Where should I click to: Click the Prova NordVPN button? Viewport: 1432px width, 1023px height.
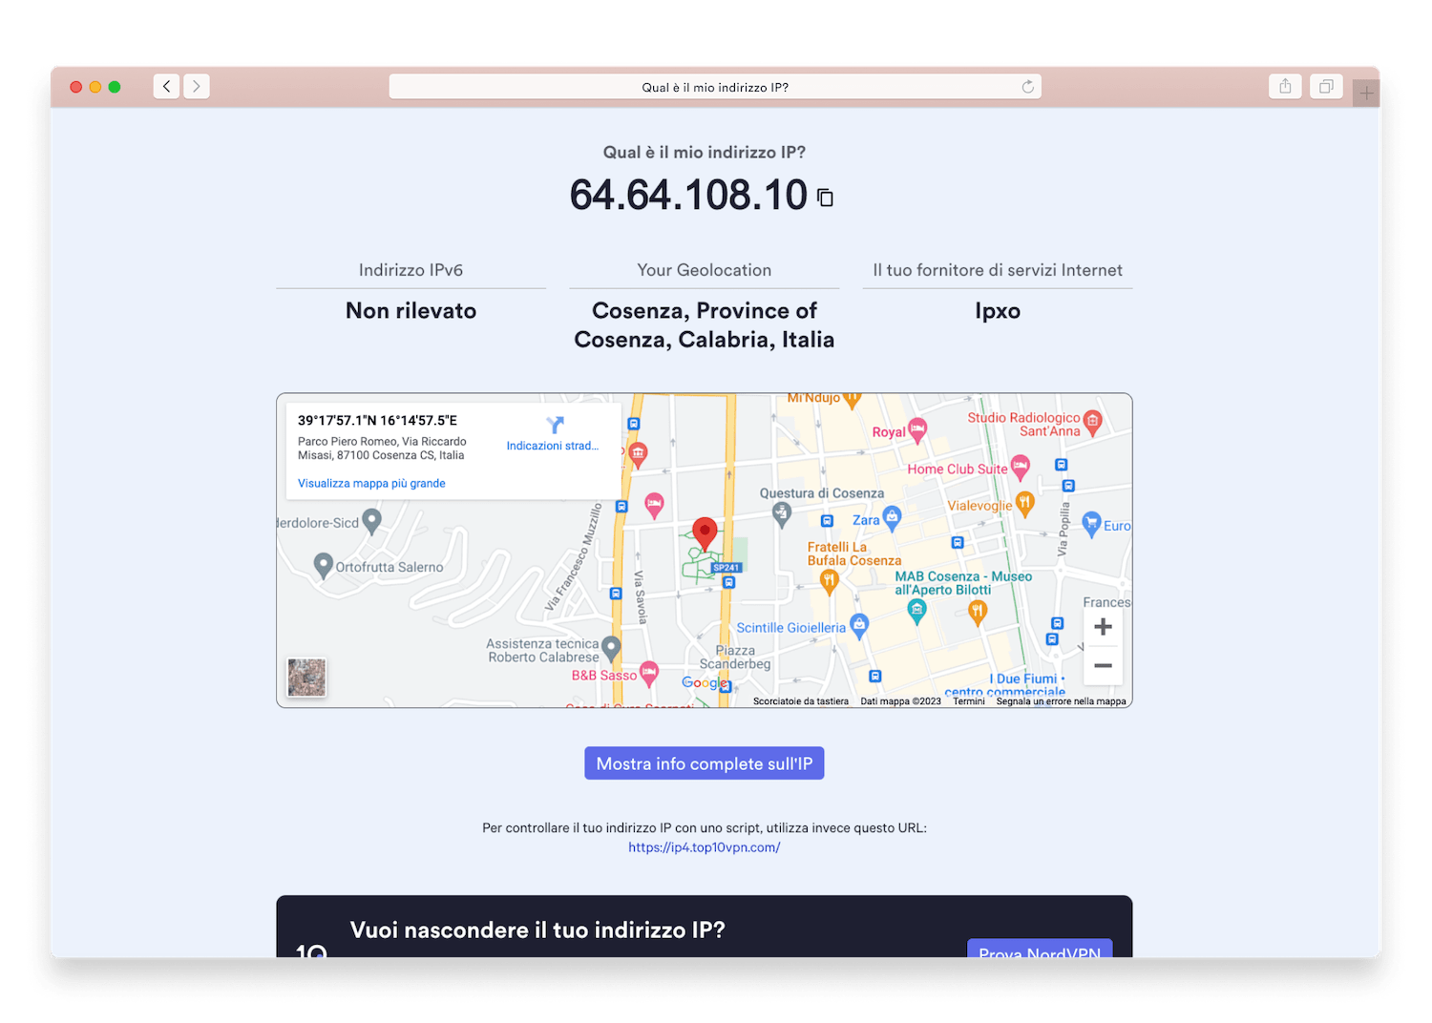click(1040, 949)
